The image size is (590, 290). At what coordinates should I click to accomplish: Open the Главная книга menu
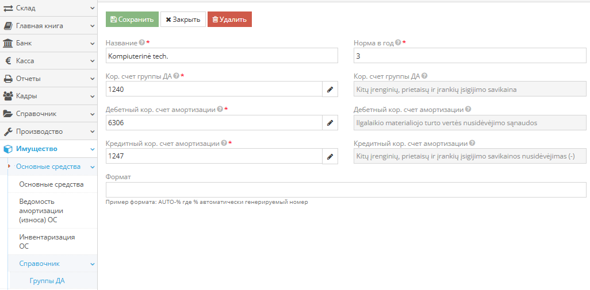(48, 26)
